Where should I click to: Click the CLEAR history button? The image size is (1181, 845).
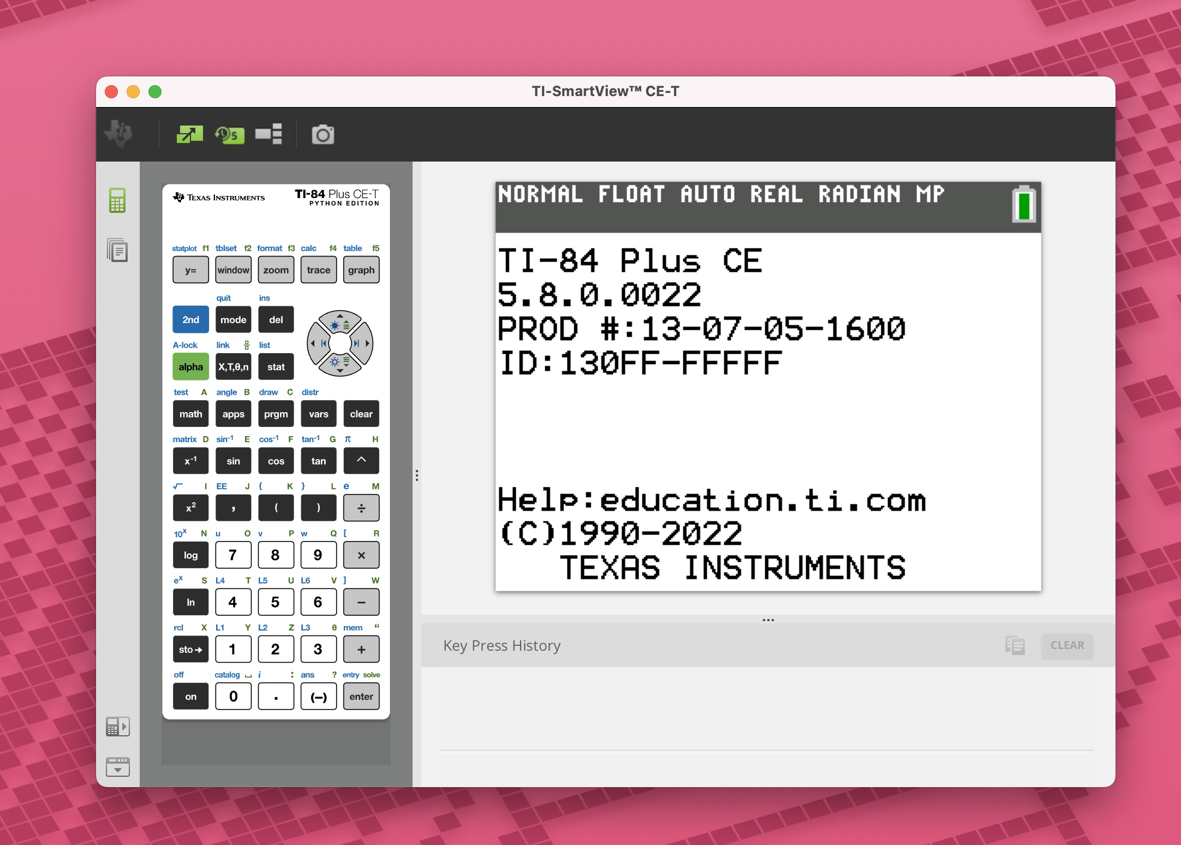[1067, 645]
